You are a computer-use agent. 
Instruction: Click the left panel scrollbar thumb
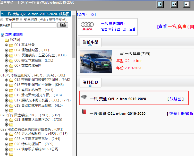tap(74, 36)
